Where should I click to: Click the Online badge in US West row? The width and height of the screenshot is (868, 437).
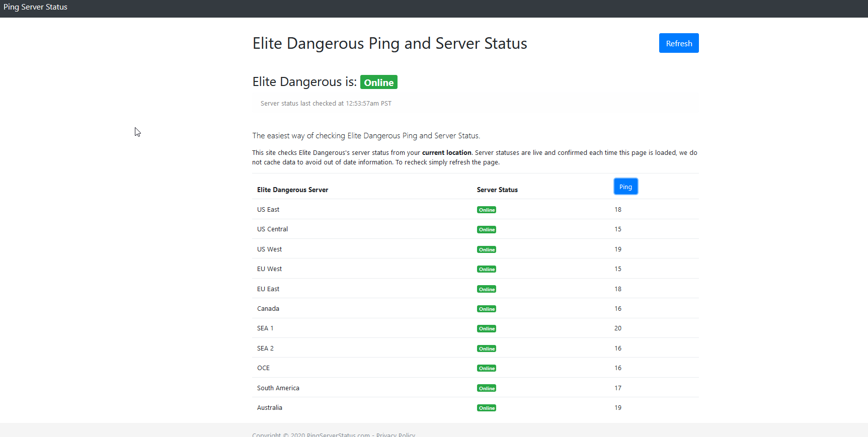coord(487,249)
